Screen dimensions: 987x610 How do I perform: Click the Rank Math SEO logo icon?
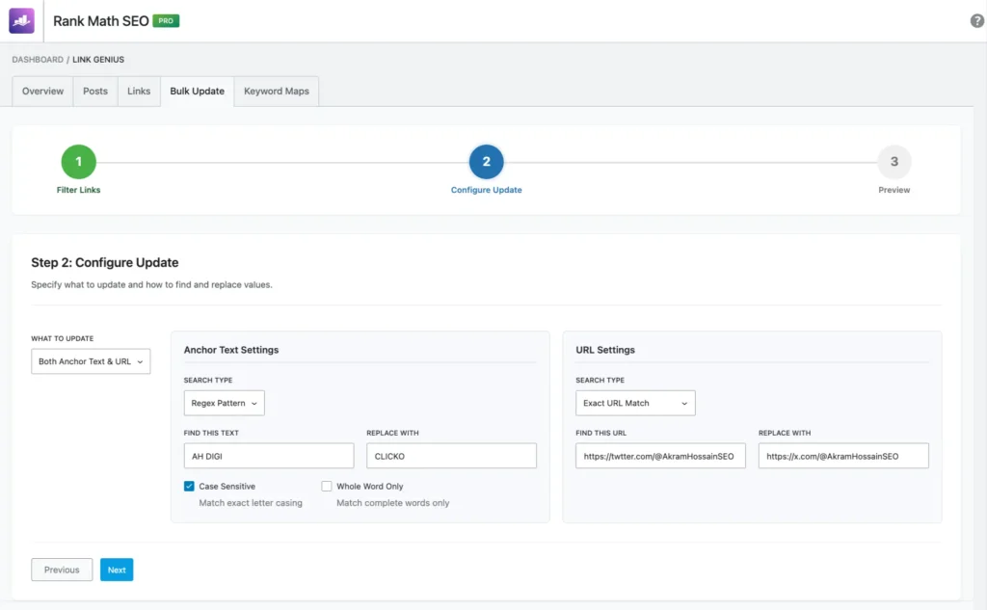pyautogui.click(x=21, y=20)
